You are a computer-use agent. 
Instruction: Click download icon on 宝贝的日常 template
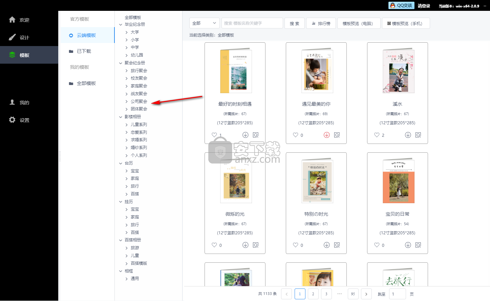408,245
